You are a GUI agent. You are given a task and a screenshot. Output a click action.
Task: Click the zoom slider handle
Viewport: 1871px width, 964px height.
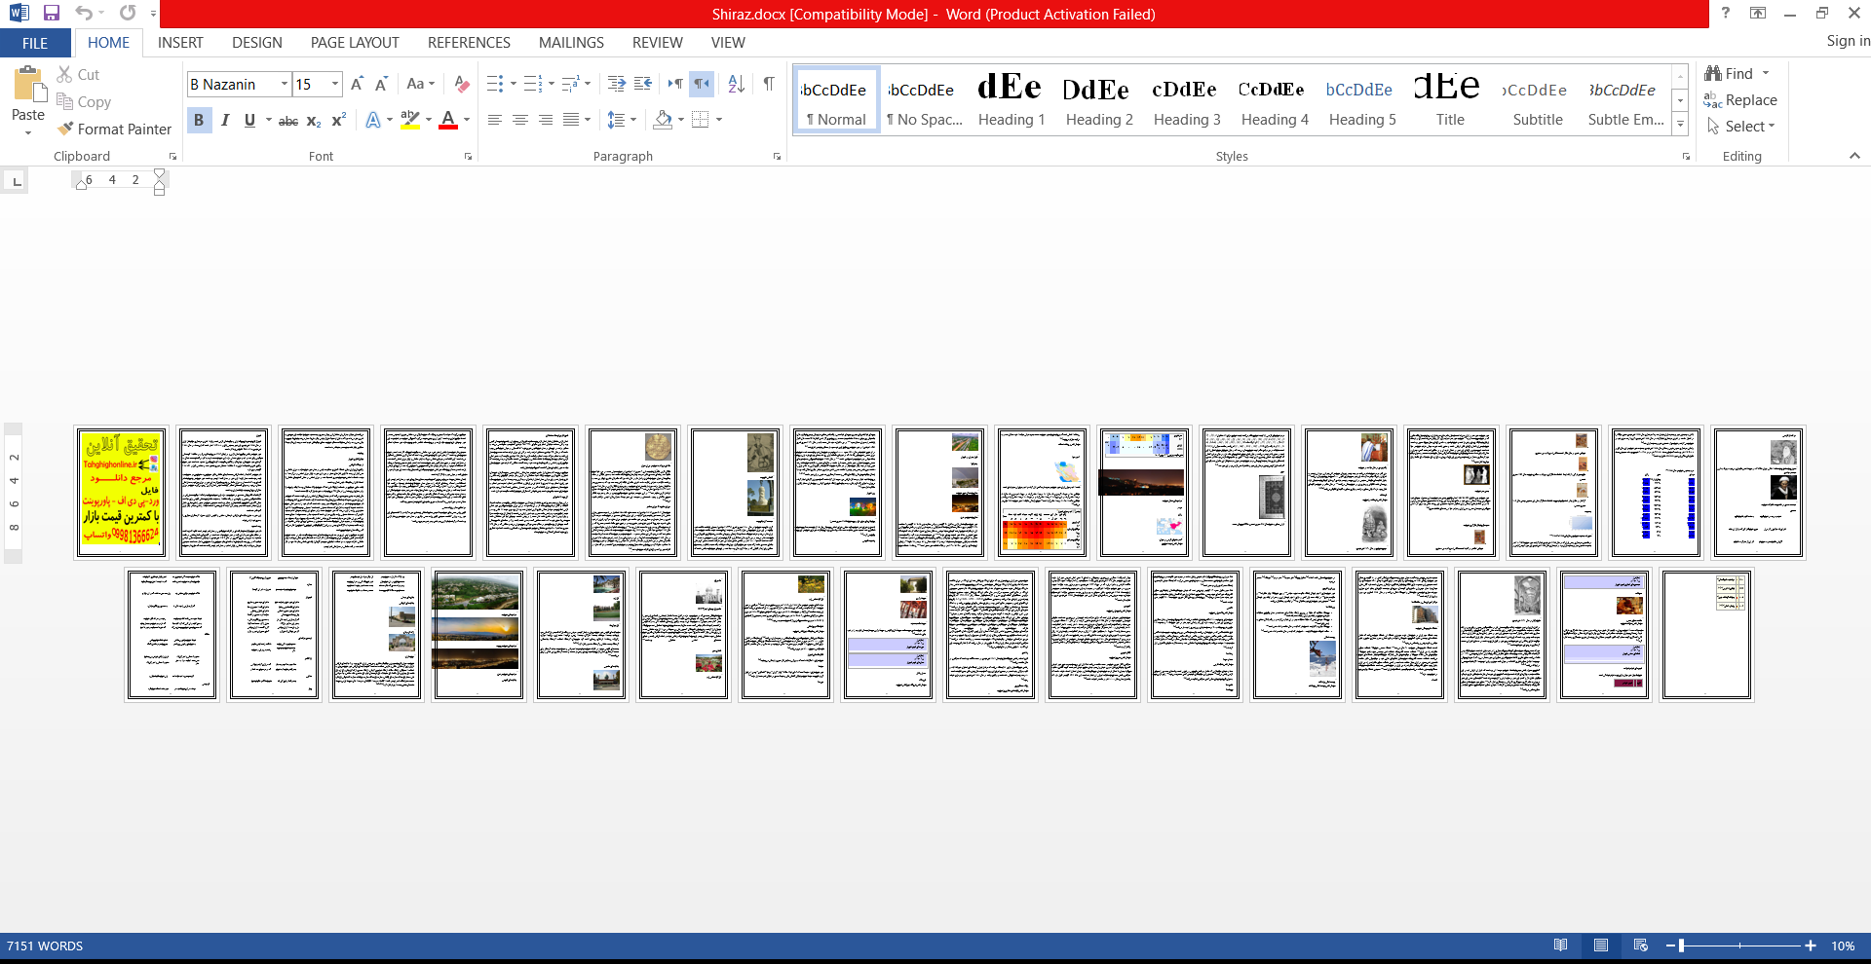[1682, 945]
